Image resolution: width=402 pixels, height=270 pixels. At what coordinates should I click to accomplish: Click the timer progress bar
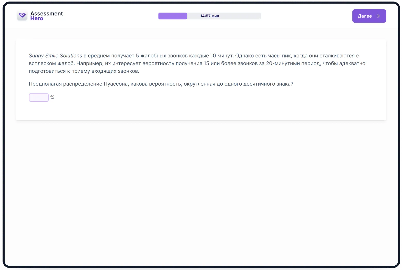[x=209, y=16]
